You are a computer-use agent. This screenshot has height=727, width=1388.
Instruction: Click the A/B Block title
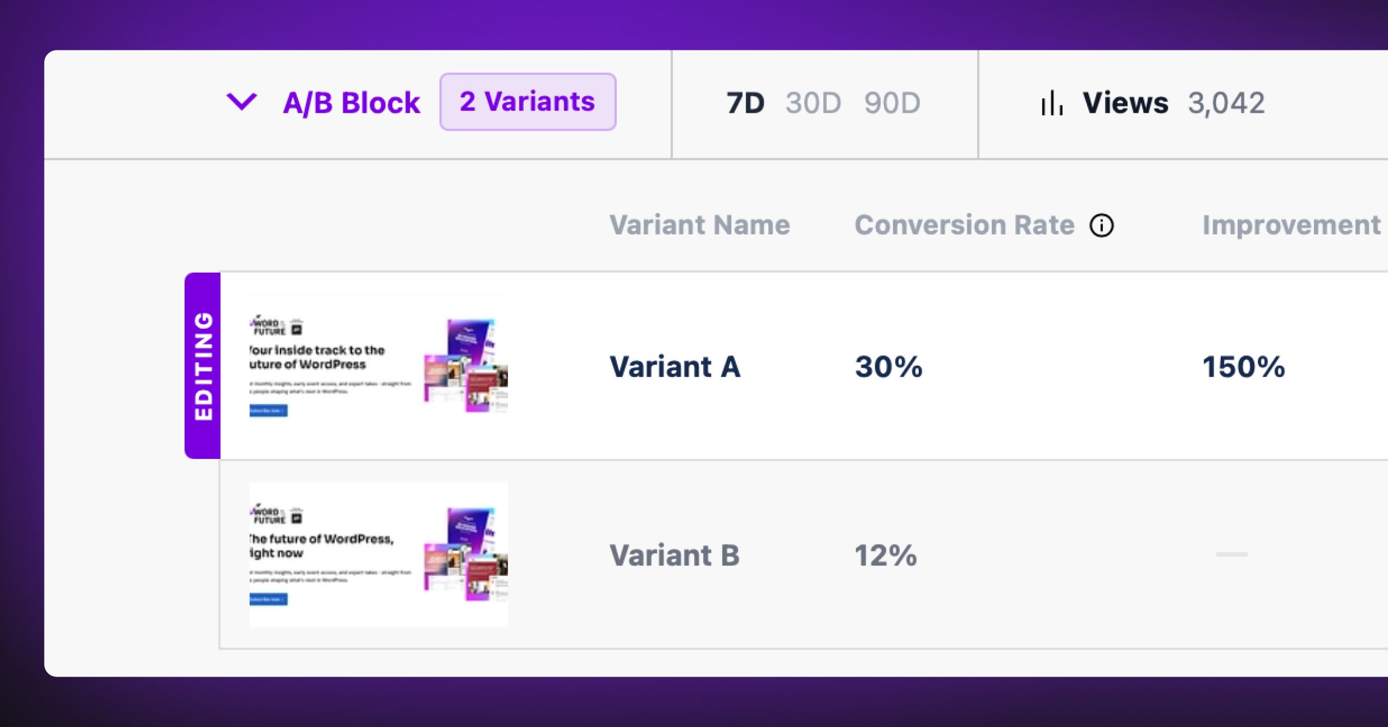351,103
